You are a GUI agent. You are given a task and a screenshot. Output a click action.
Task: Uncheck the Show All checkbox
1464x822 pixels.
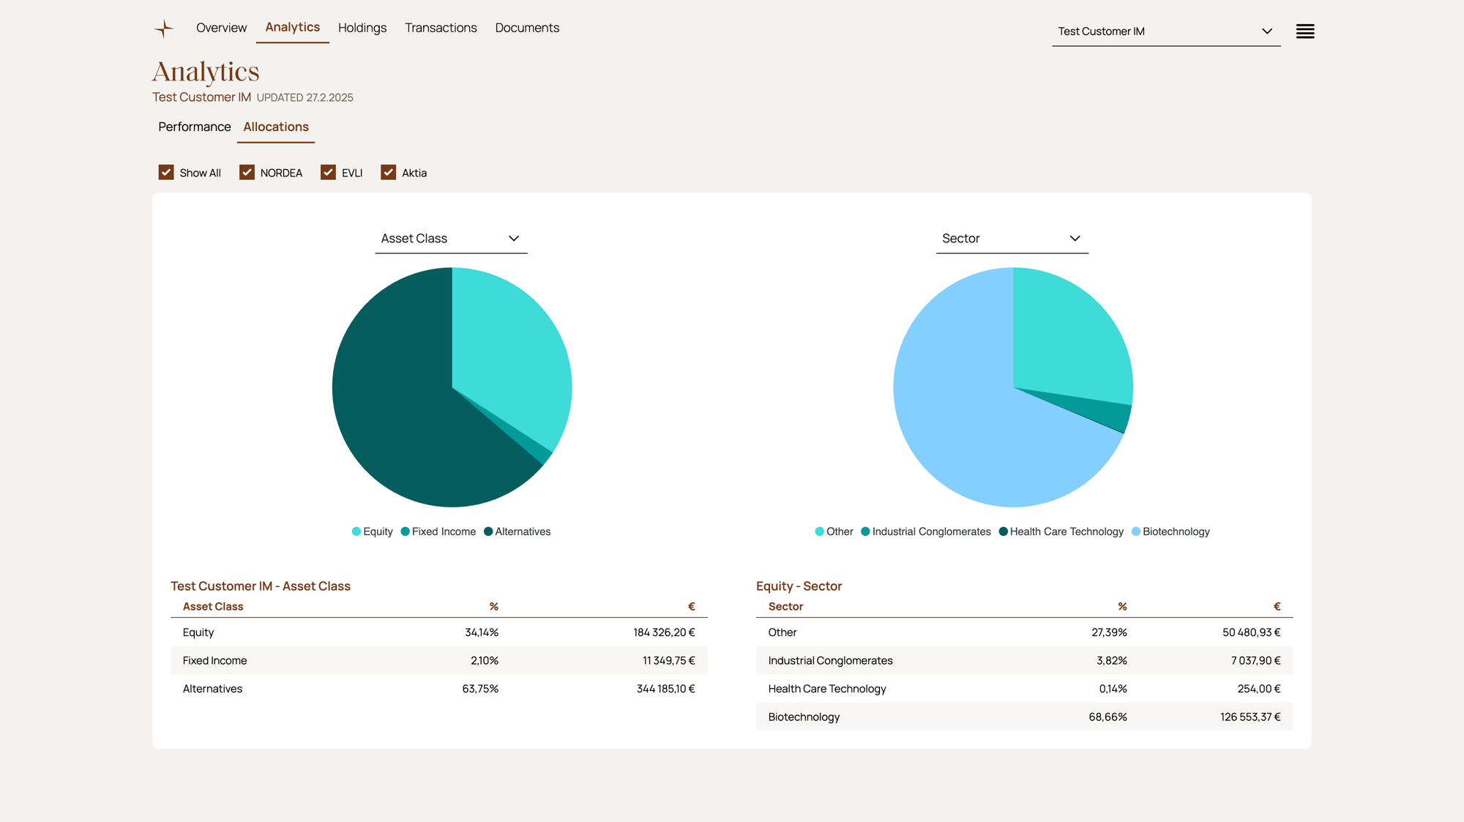click(x=167, y=171)
